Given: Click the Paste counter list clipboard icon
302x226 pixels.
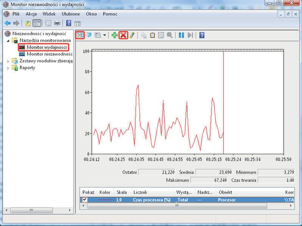Looking at the screenshot, I should click(153, 35).
